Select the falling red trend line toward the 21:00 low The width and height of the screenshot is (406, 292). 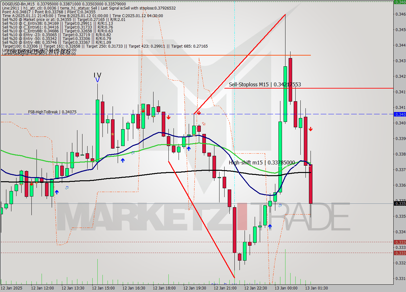click(x=201, y=220)
